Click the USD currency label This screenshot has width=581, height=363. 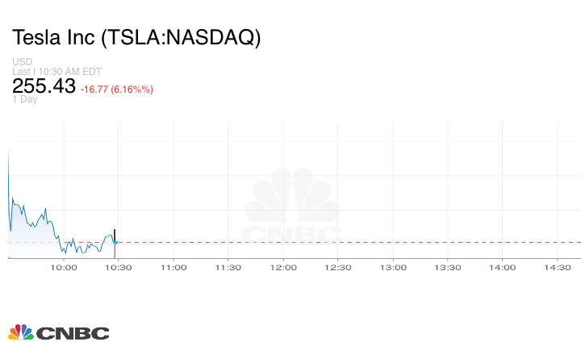click(22, 62)
